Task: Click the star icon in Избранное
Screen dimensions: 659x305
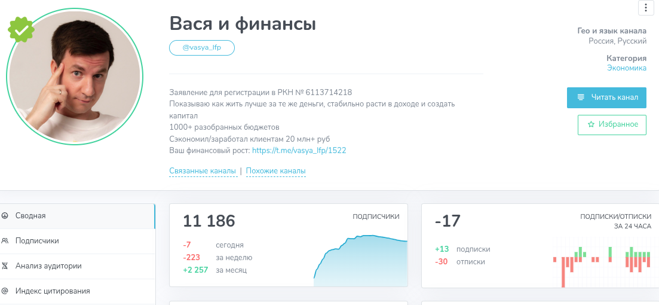Action: pos(591,124)
